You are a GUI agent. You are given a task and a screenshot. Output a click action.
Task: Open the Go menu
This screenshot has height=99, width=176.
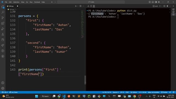coord(27,2)
